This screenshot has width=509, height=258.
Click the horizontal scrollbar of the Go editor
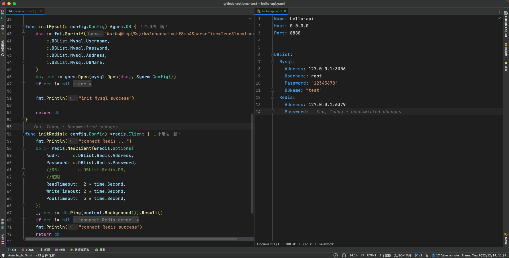click(131, 239)
